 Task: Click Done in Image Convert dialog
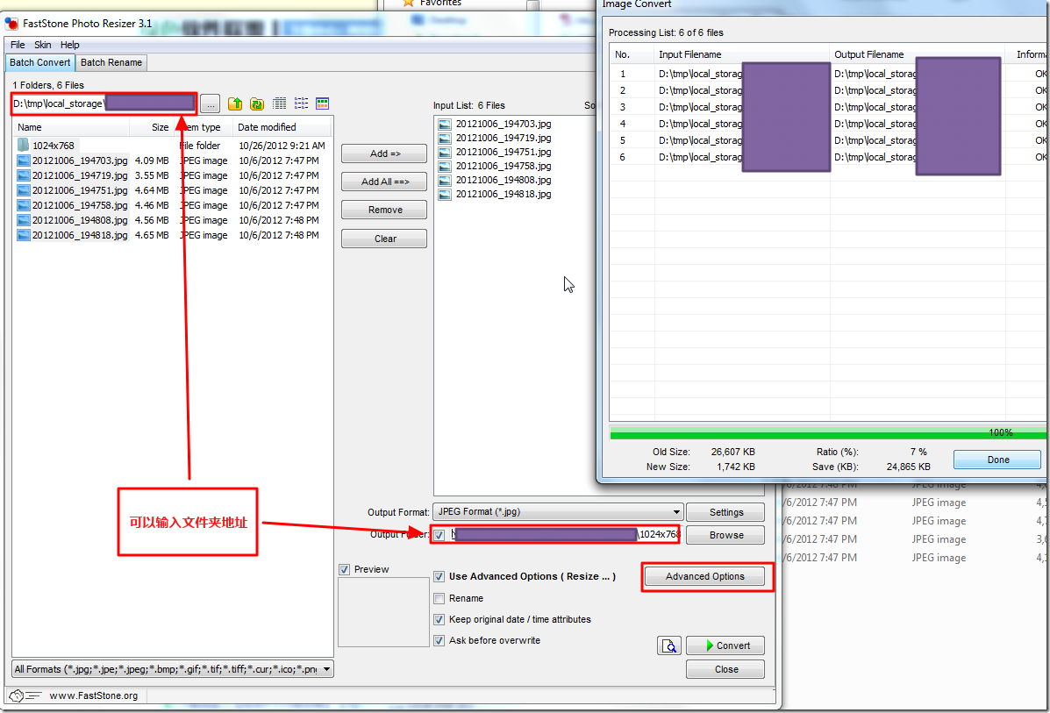point(997,460)
